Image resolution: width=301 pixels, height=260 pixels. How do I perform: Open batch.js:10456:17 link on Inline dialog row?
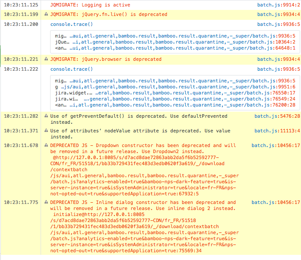[x=276, y=202]
